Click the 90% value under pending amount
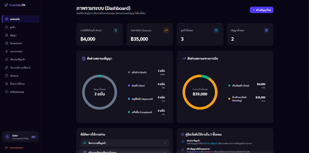 tap(263, 101)
